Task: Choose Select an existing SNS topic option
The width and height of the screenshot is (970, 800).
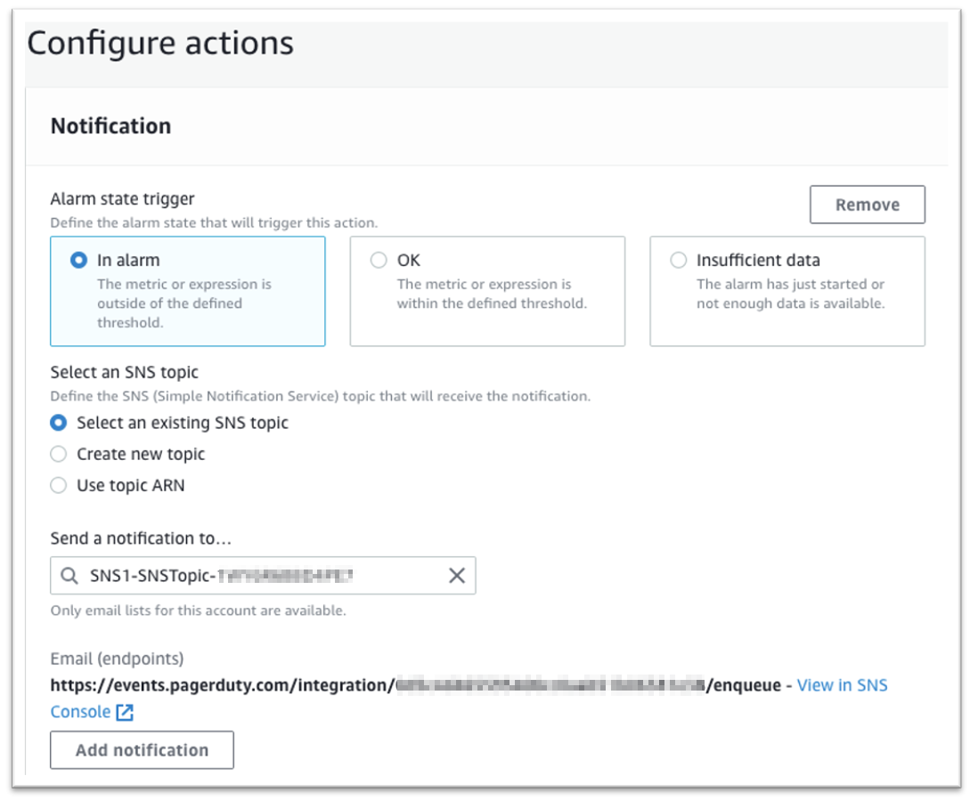Action: (x=58, y=423)
